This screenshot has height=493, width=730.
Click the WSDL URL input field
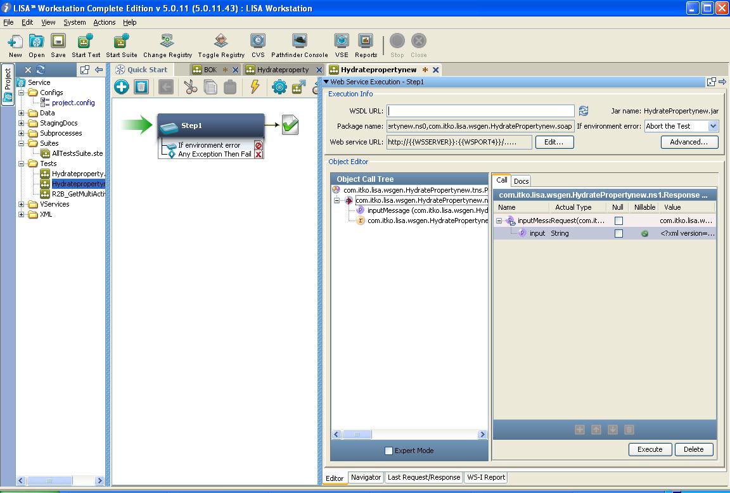[480, 111]
